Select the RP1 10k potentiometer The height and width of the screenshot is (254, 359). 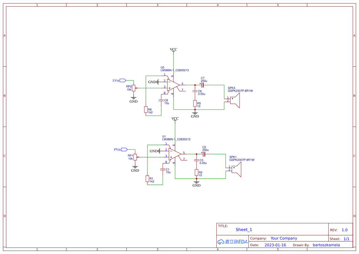135,157
